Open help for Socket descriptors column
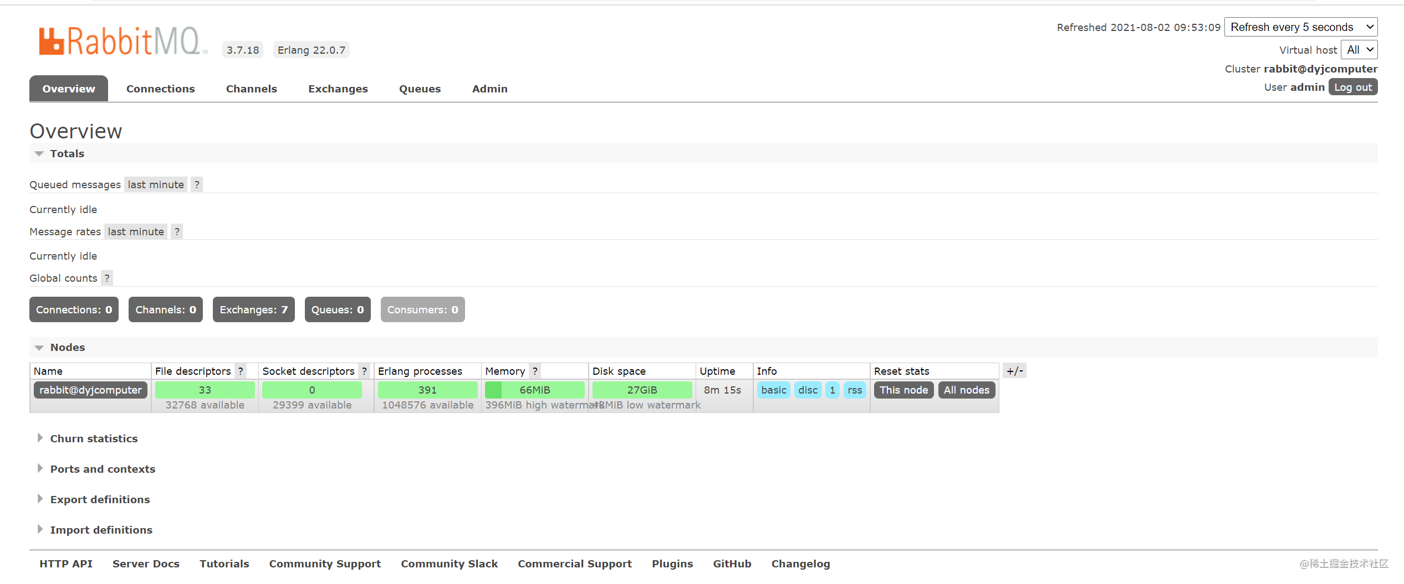 point(364,371)
